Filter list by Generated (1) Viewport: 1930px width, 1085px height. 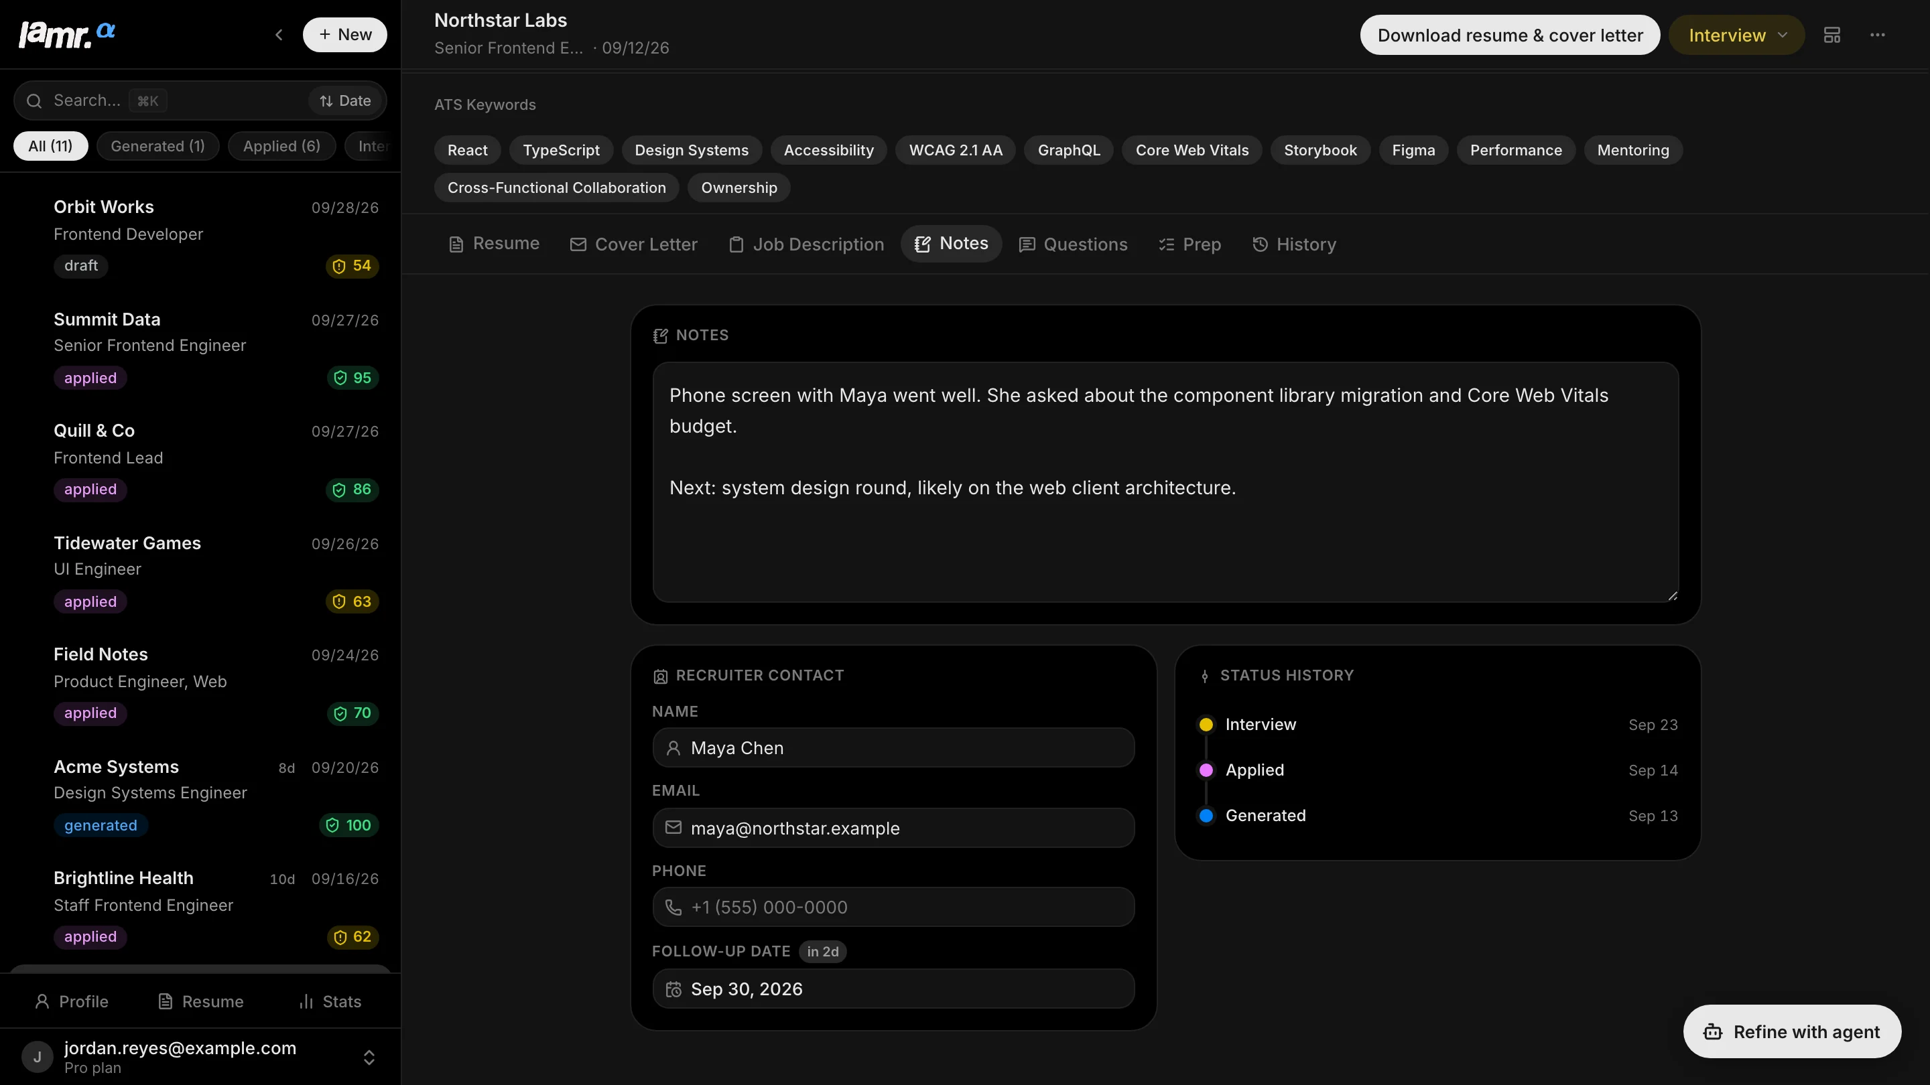157,146
